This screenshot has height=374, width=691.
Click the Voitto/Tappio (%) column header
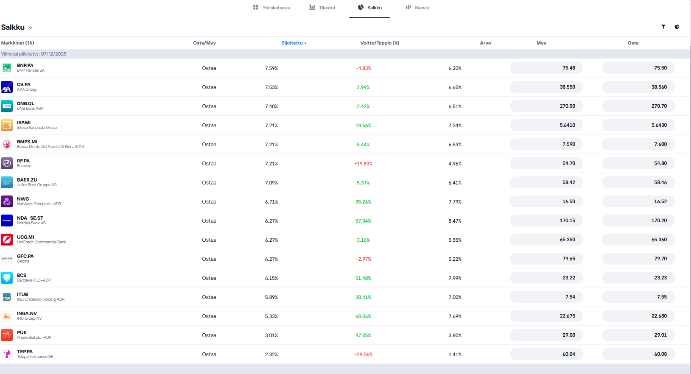point(380,43)
